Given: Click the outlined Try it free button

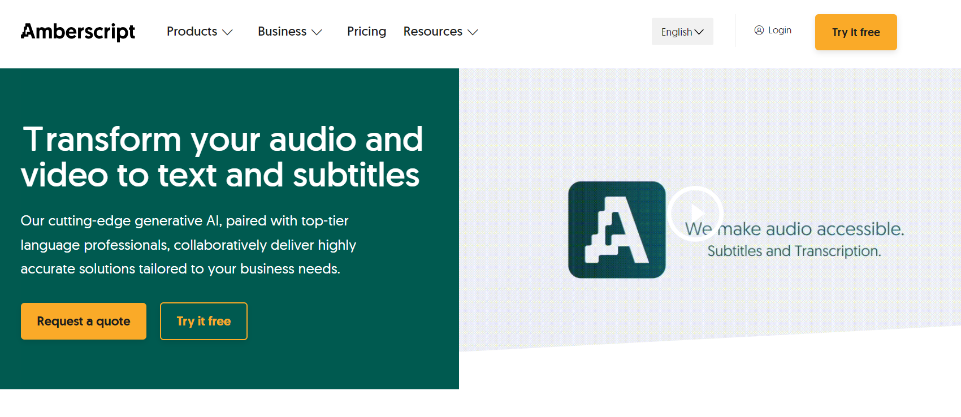Looking at the screenshot, I should [204, 321].
